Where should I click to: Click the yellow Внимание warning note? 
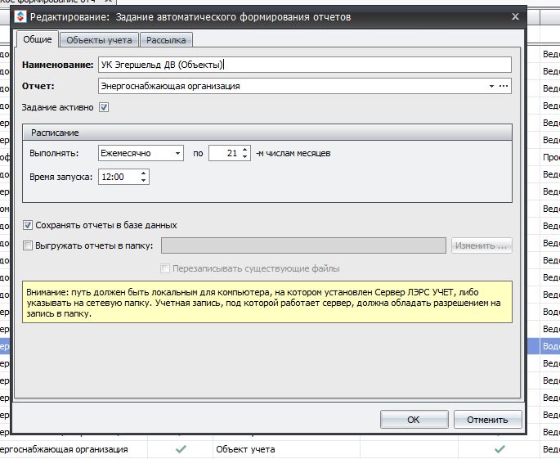click(x=267, y=302)
